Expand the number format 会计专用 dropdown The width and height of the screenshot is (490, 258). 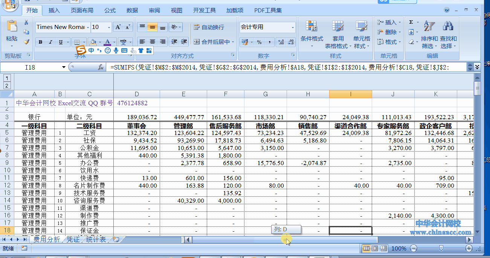coord(293,27)
